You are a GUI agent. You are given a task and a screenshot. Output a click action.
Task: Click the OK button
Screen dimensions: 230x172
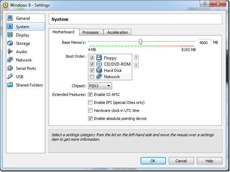tap(153, 161)
